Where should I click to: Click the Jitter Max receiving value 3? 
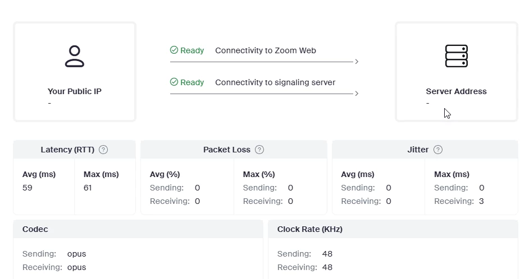click(481, 201)
